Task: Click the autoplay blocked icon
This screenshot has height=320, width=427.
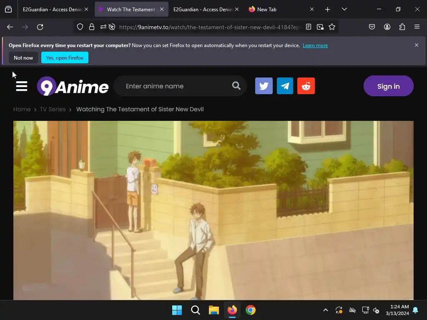Action: click(112, 27)
